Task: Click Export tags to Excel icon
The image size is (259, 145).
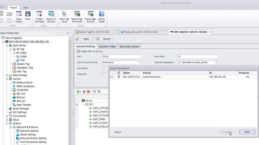Action: click(90, 17)
